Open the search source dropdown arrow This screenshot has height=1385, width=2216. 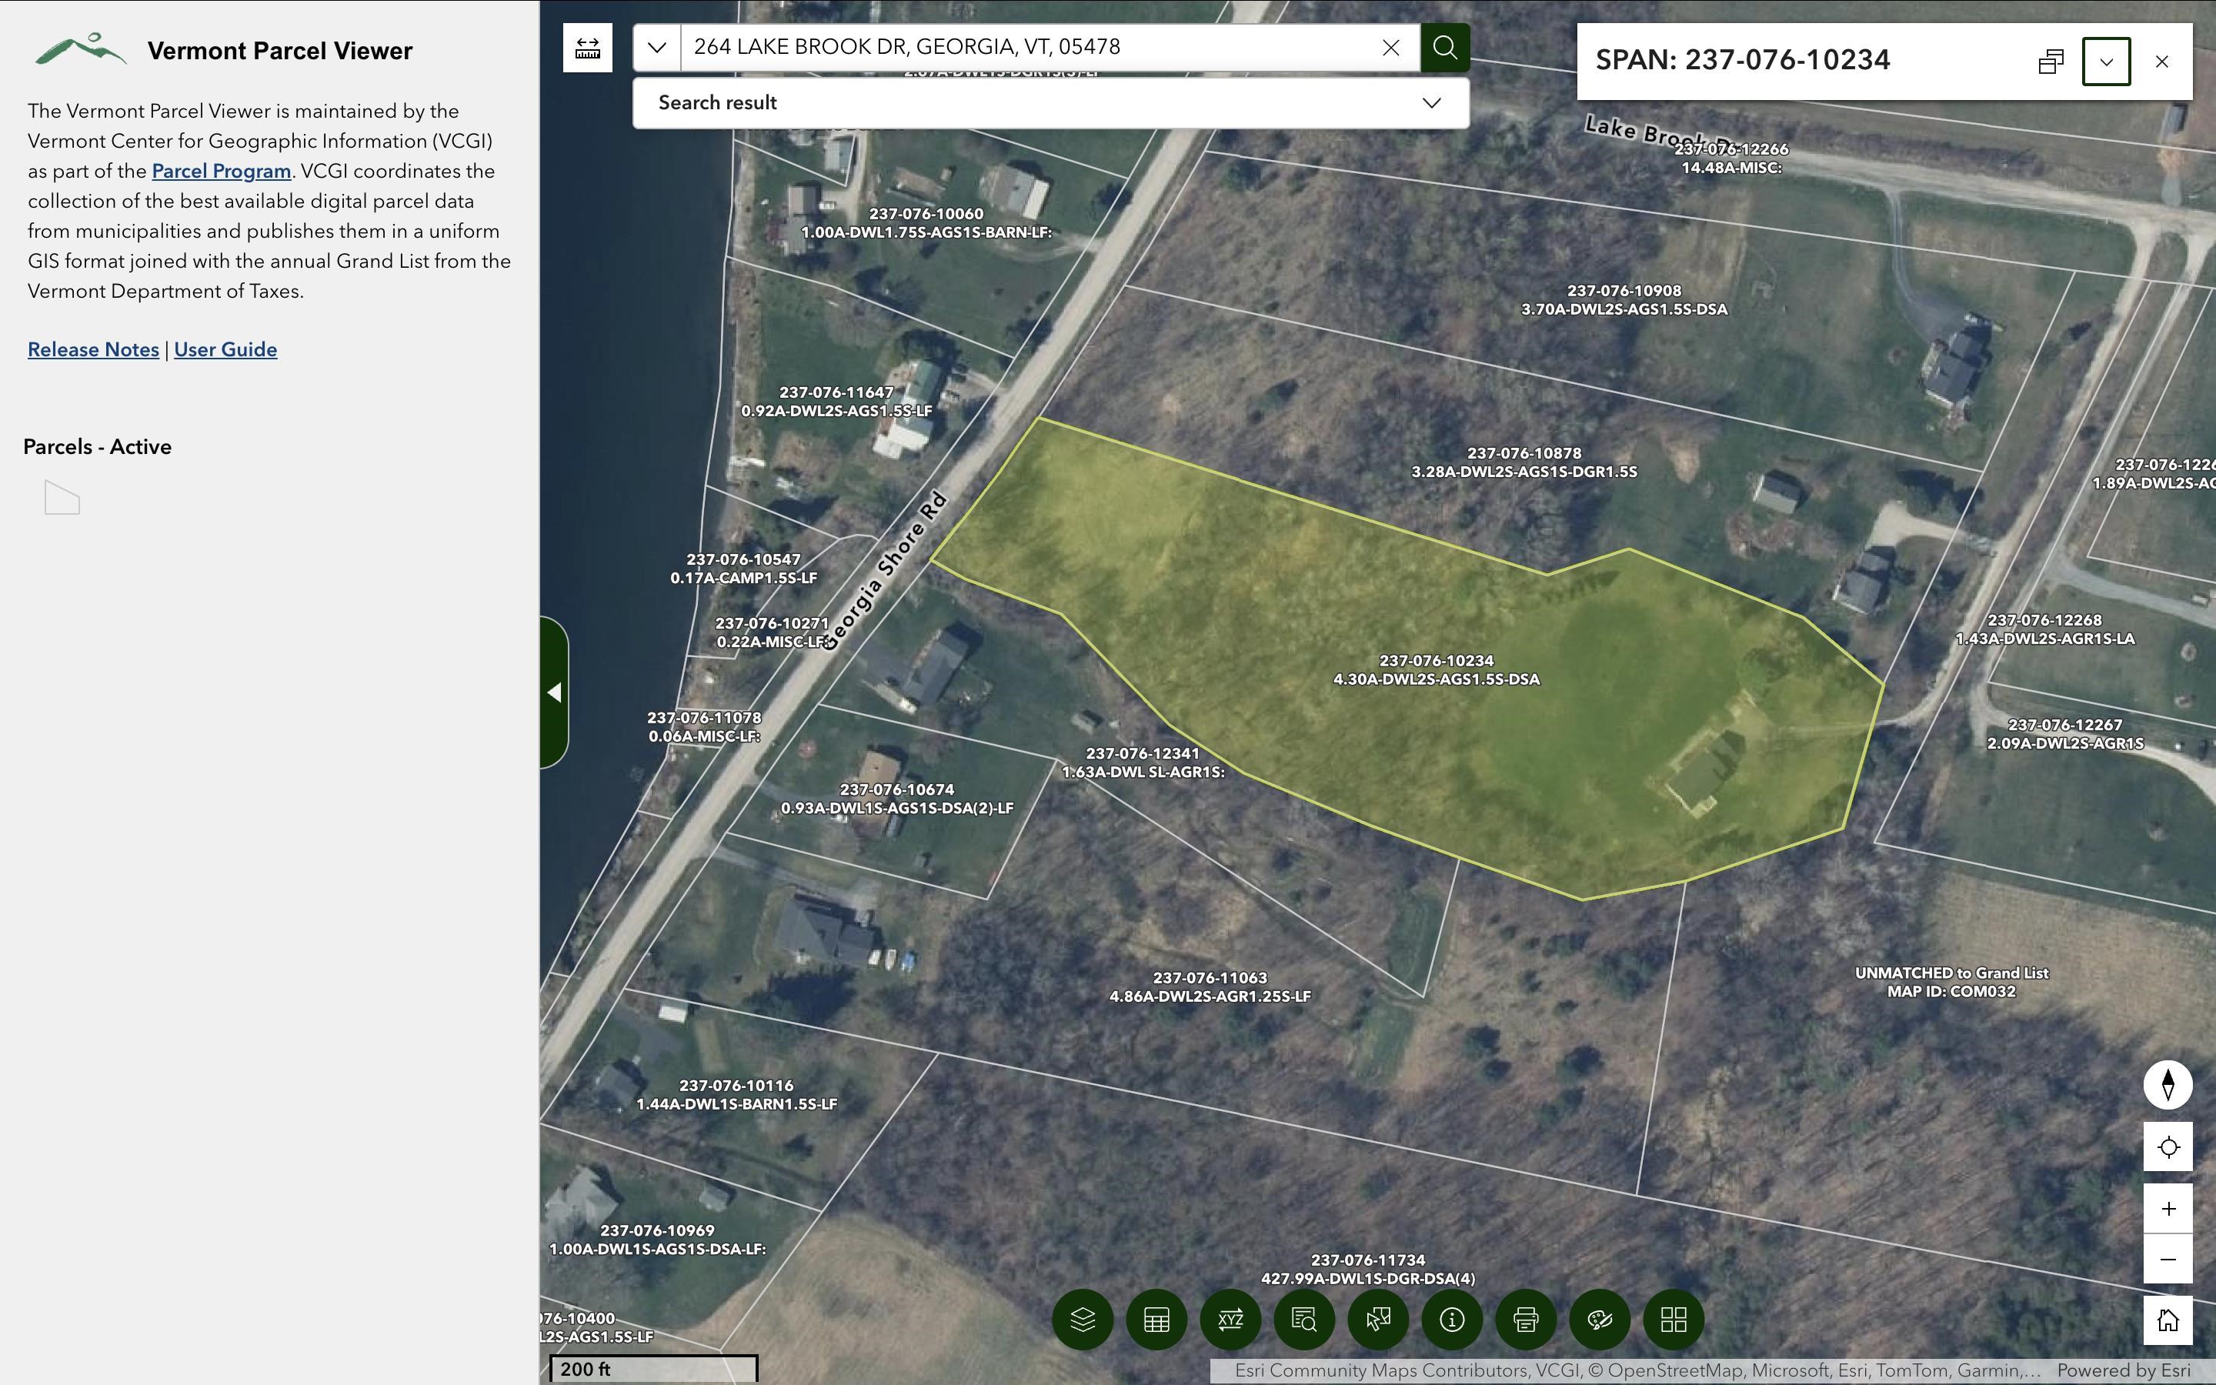click(656, 48)
